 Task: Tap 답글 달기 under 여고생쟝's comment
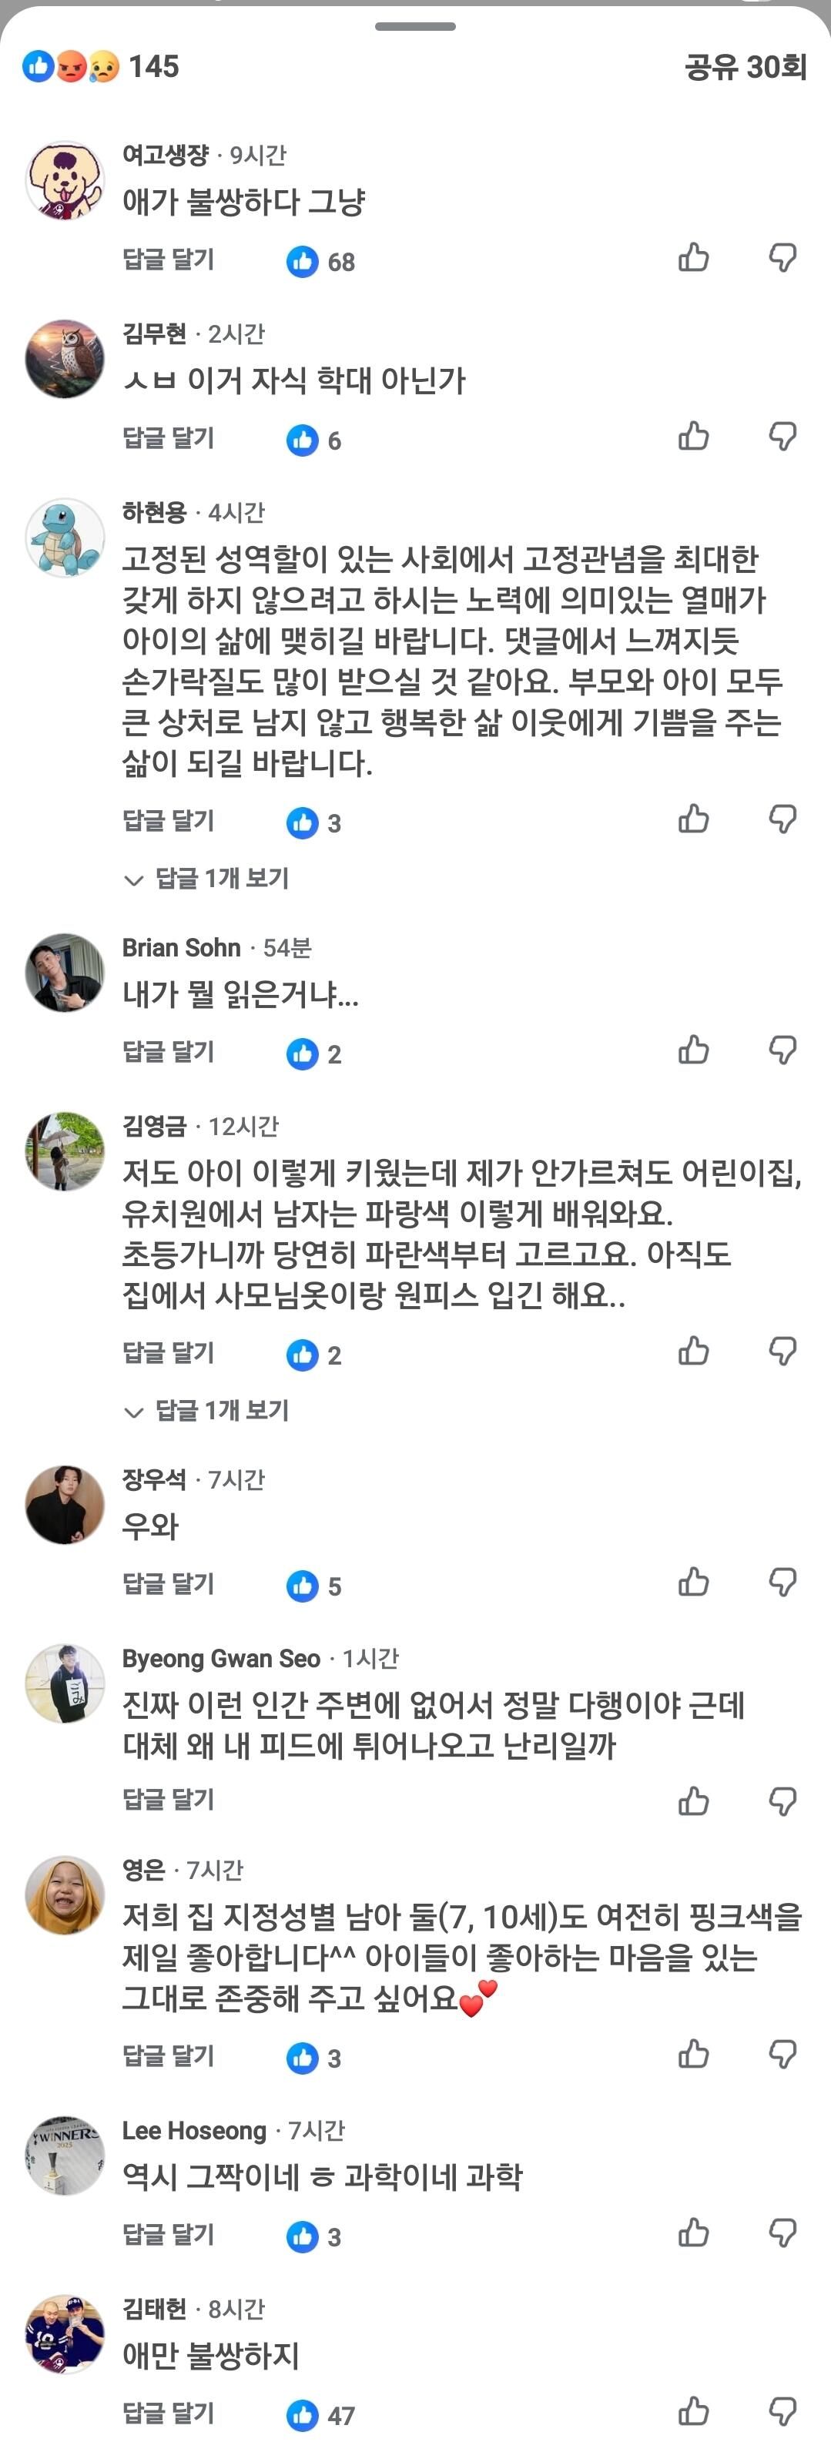click(x=169, y=259)
